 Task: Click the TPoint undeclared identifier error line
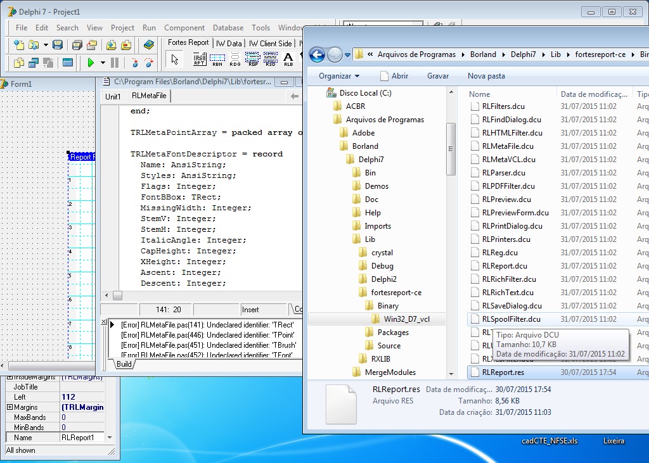[208, 334]
